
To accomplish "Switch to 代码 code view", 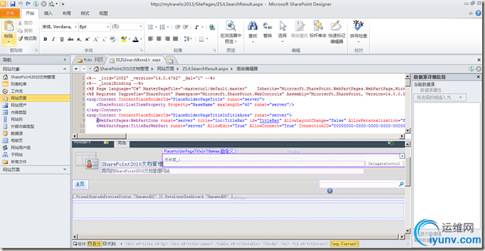I will 109,244.
